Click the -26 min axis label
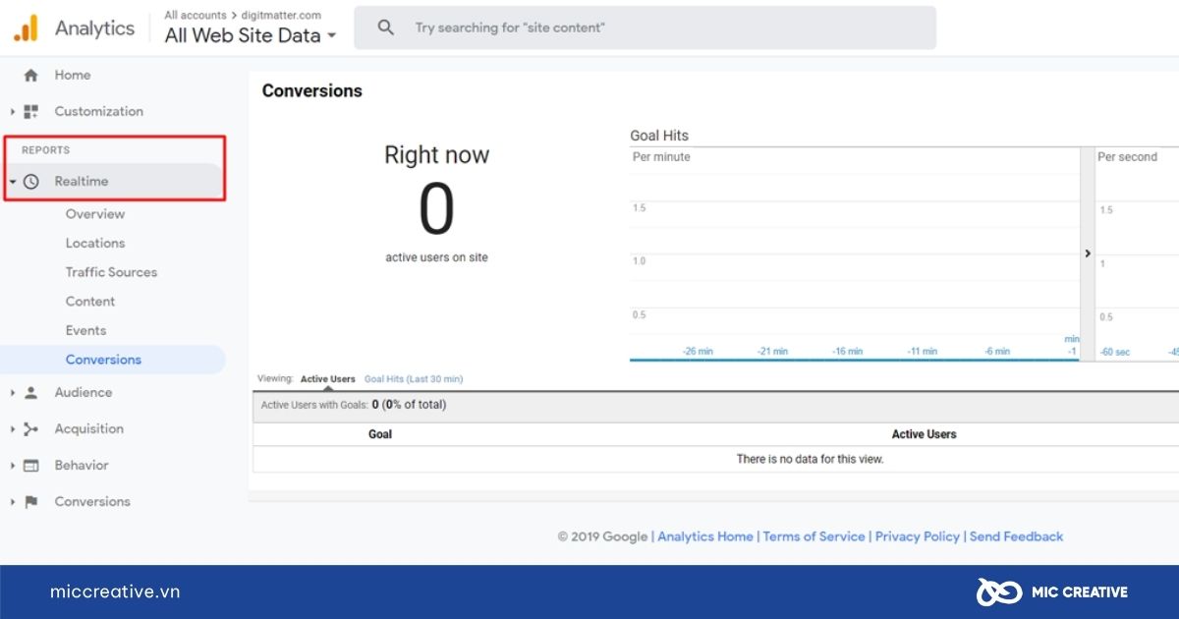1179x619 pixels. click(x=698, y=351)
